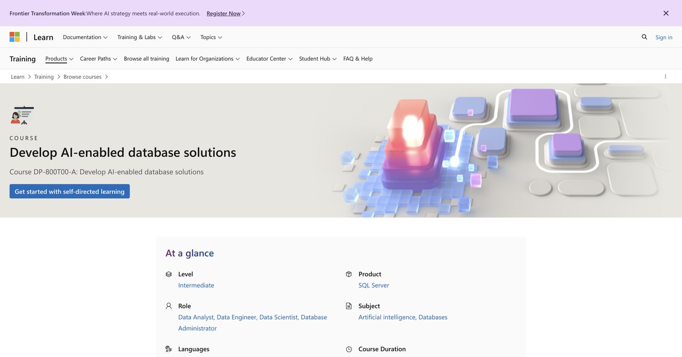Expand the Products menu
The image size is (682, 357).
tap(59, 59)
